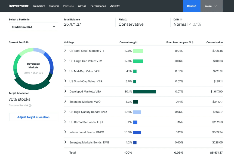Click the Current weight column header

click(128, 42)
